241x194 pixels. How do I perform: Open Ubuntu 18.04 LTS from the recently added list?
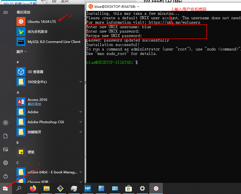[x=49, y=22]
